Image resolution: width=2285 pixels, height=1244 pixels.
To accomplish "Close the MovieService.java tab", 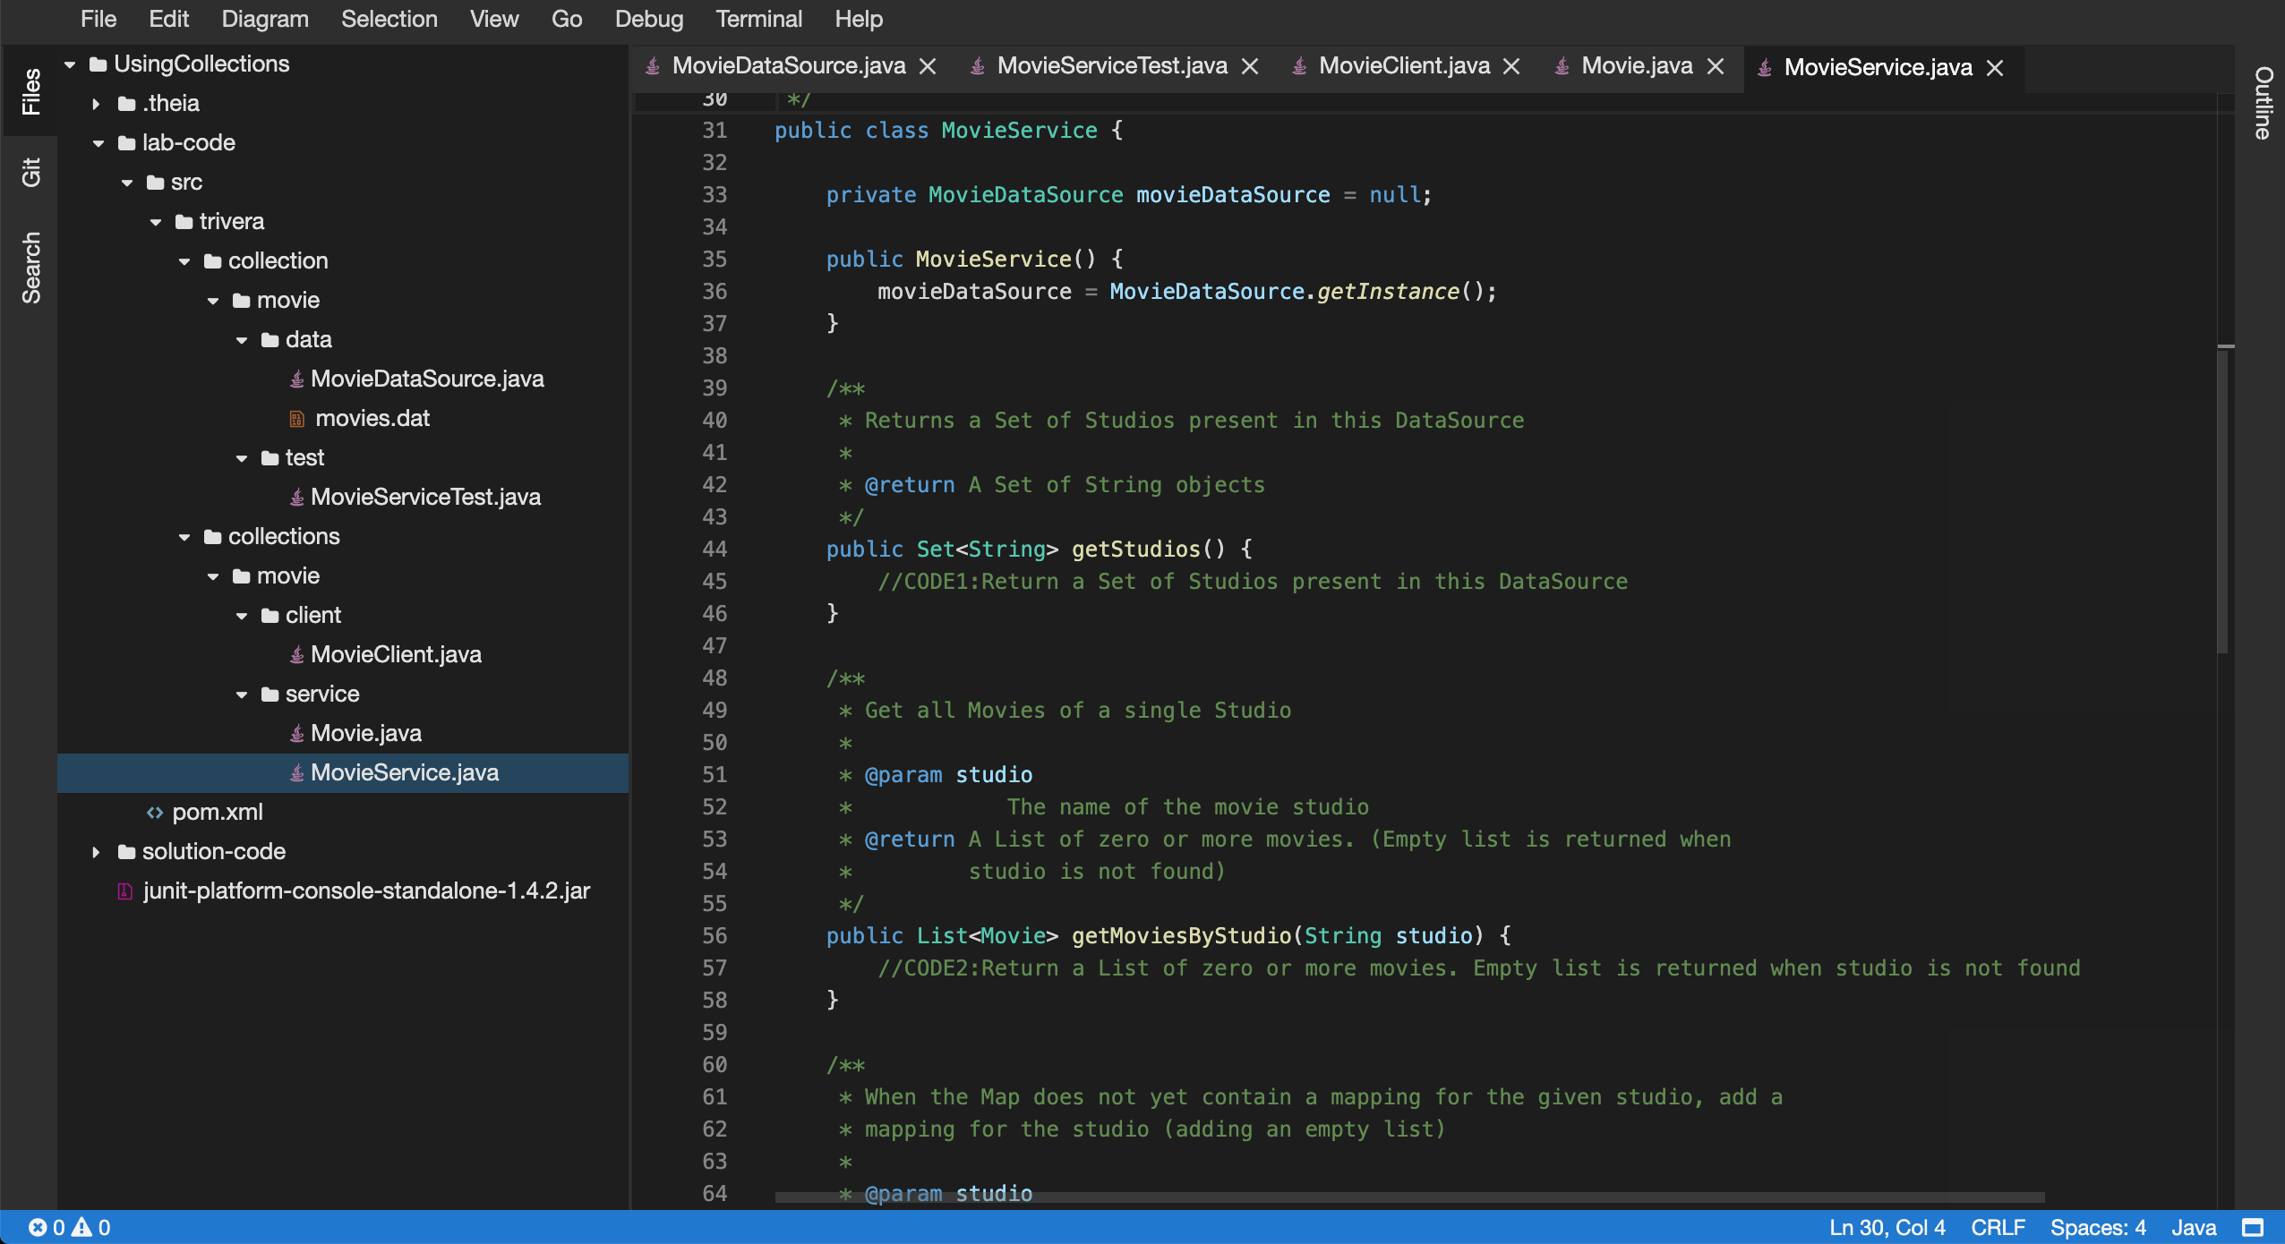I will click(x=1995, y=68).
